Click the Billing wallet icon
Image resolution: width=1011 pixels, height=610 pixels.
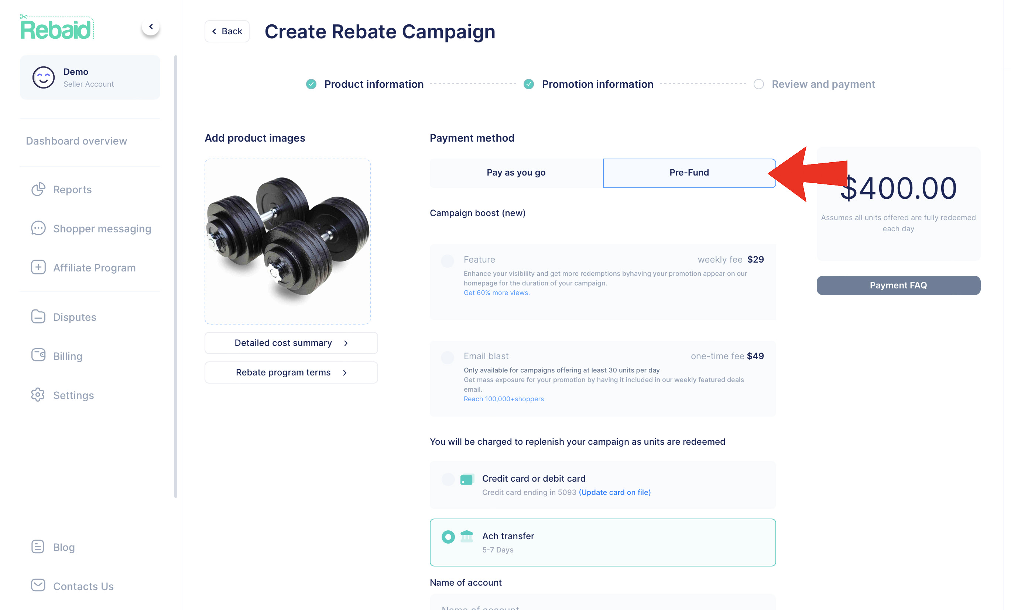click(38, 356)
